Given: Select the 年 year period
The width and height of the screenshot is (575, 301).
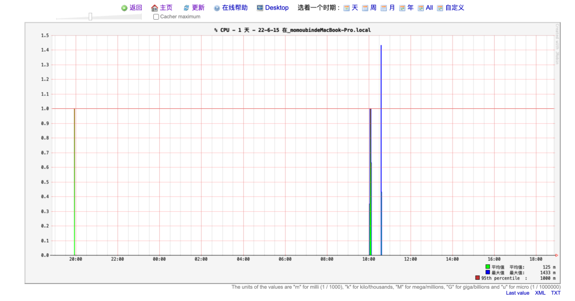Looking at the screenshot, I should pyautogui.click(x=410, y=7).
